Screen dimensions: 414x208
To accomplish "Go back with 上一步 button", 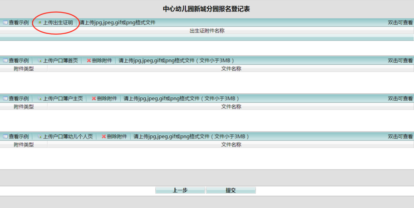I will 180,190.
